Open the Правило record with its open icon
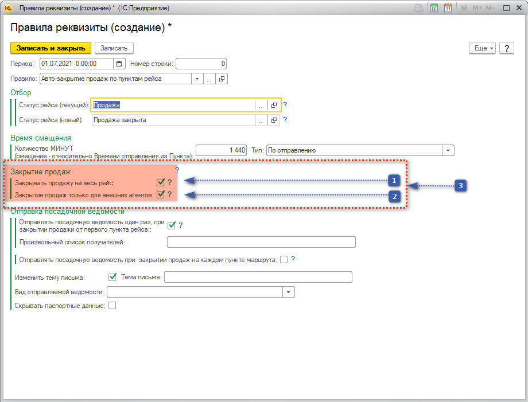 click(x=222, y=79)
